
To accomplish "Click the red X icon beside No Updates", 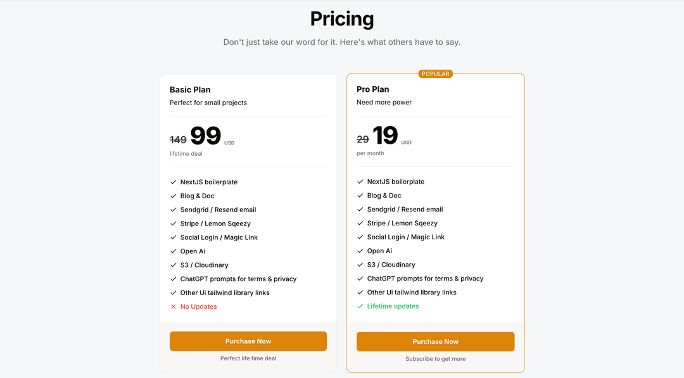I will tap(173, 306).
